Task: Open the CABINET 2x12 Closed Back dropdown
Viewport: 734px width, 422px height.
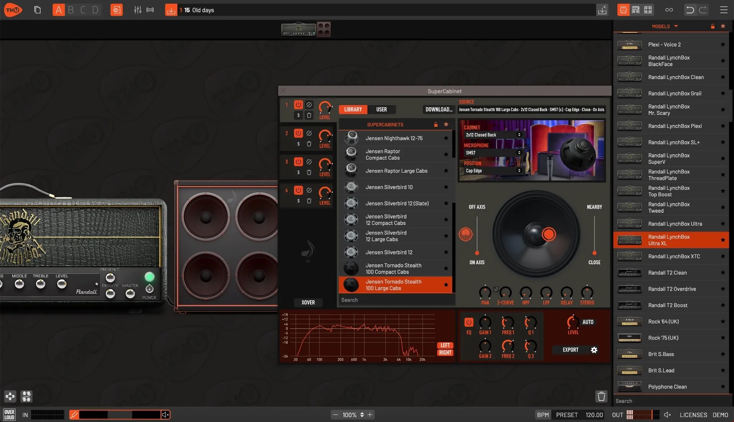Action: (493, 135)
